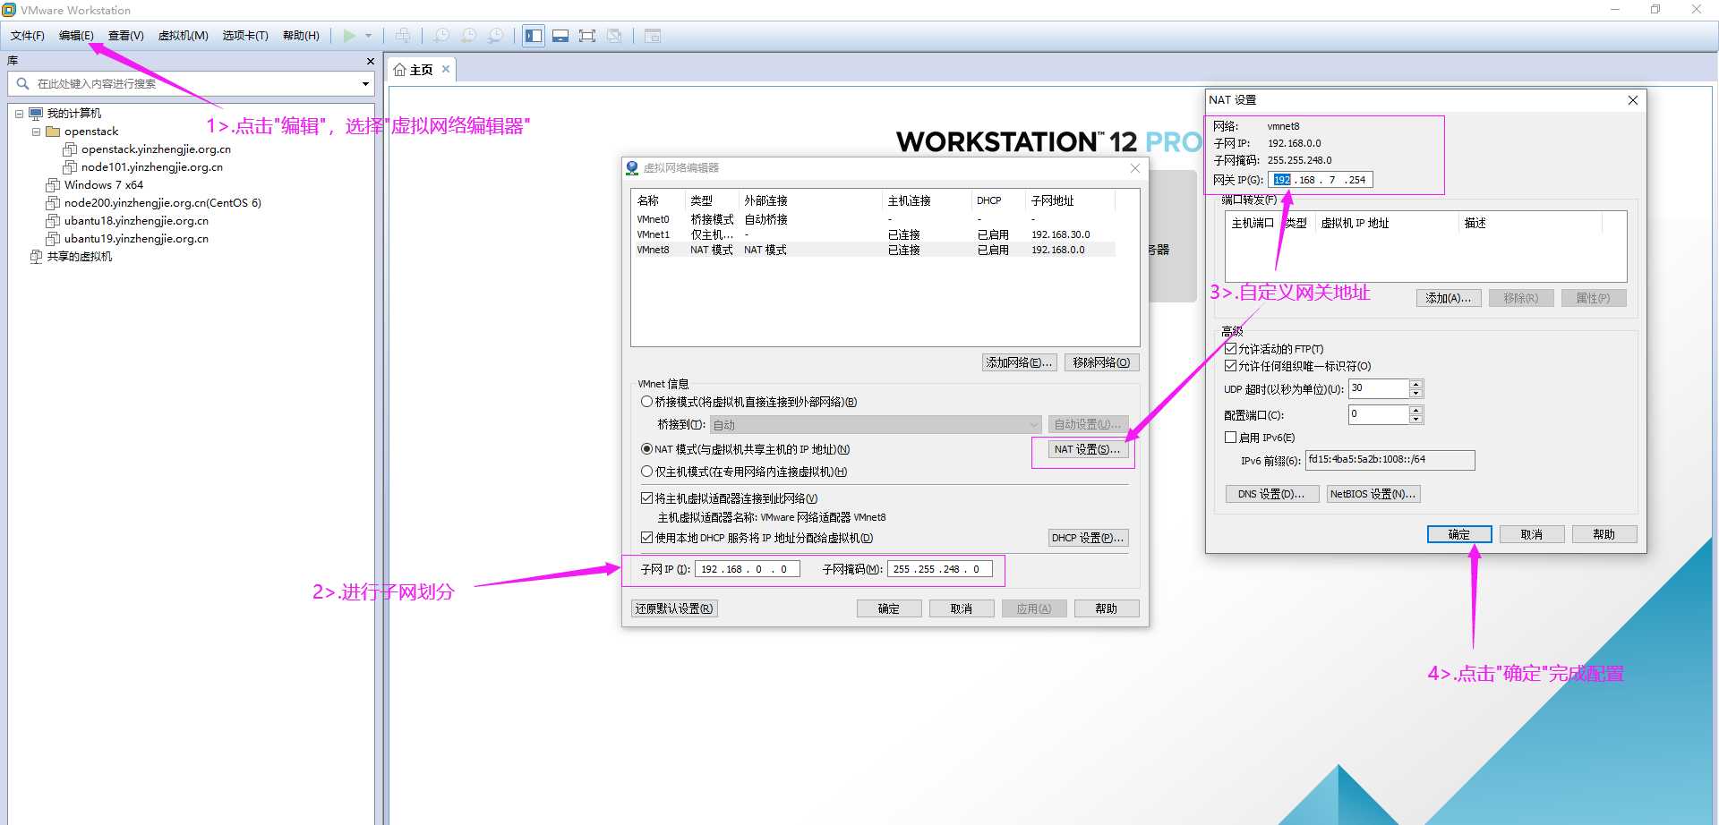Screen dimensions: 1719x825
Task: Select NAT 模式 radio button
Action: [646, 449]
